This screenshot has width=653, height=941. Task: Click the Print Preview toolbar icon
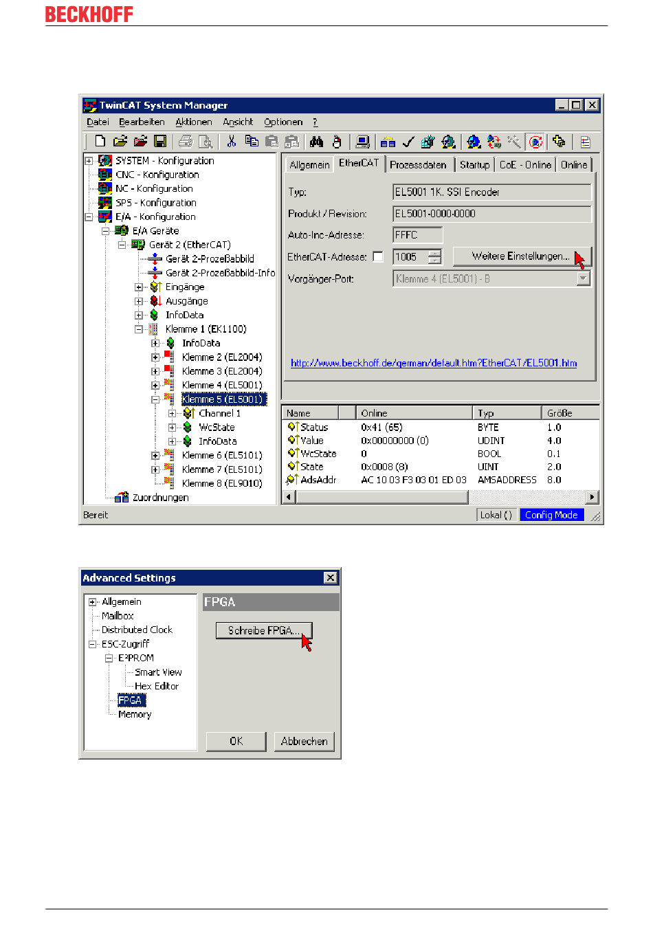pyautogui.click(x=205, y=142)
